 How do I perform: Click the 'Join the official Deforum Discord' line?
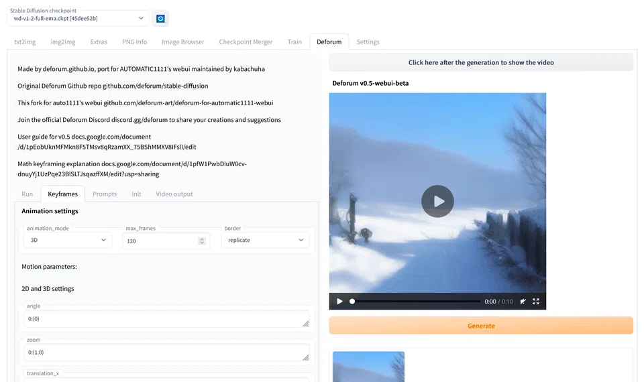point(149,120)
